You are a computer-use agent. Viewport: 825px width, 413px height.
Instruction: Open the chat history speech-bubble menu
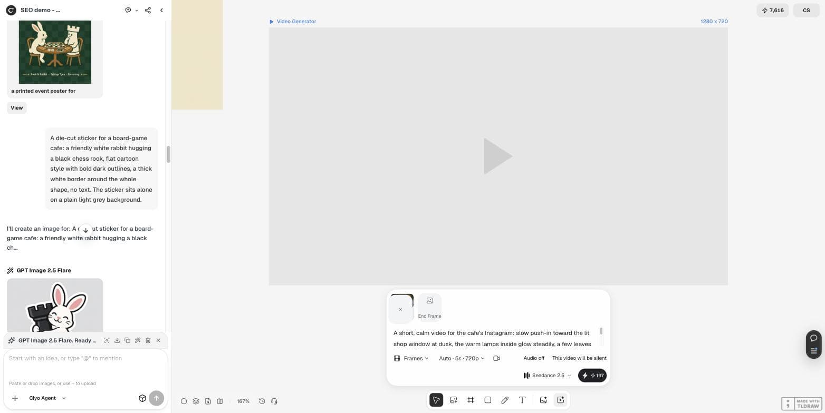pyautogui.click(x=131, y=10)
